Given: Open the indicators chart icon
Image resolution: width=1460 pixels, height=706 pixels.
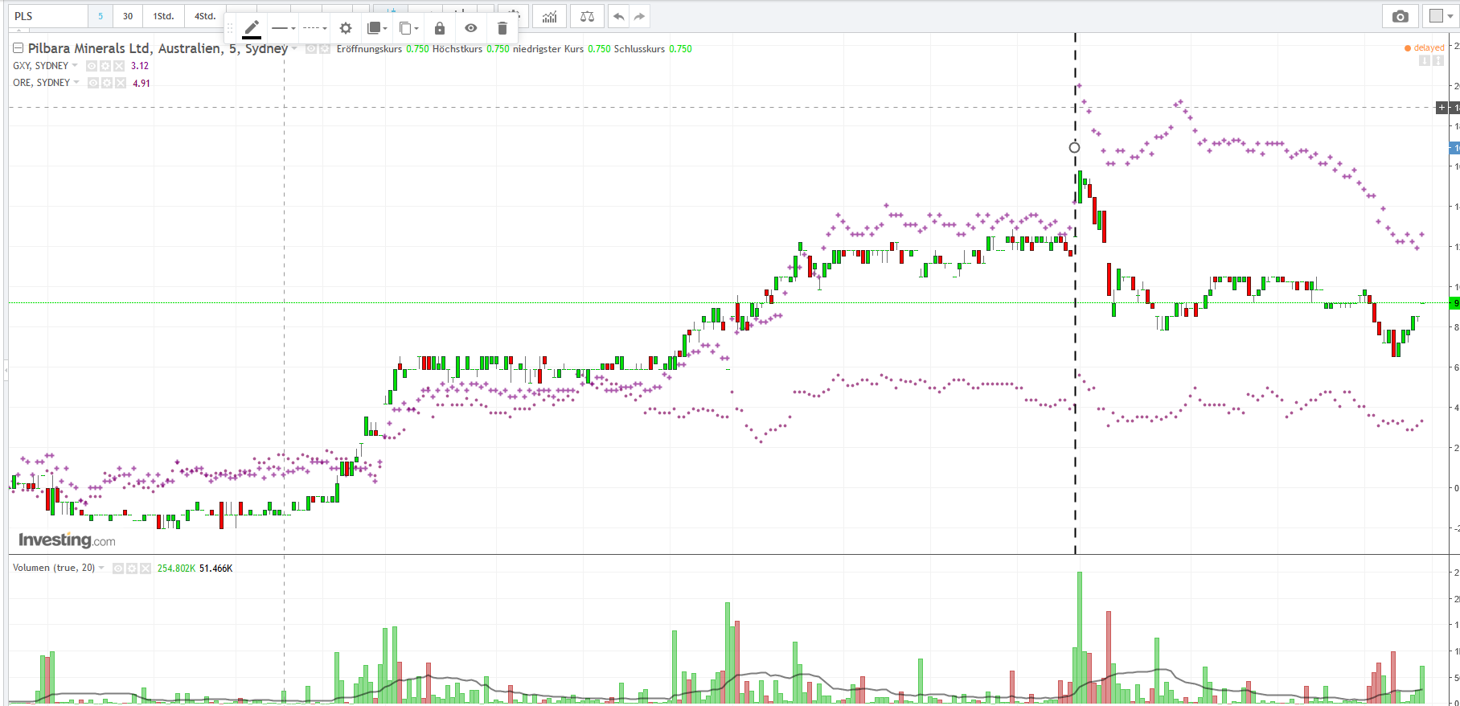Looking at the screenshot, I should click(550, 16).
